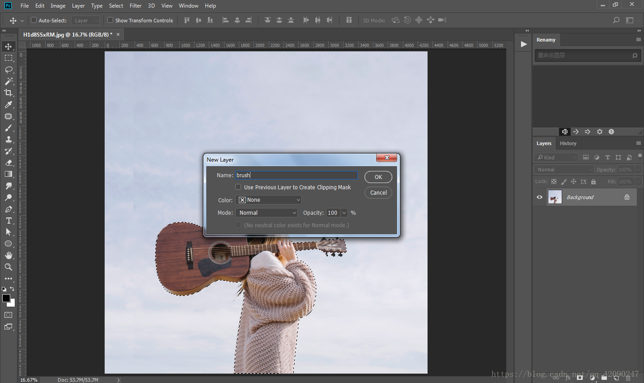Toggle Quick Mask mode
644x383 pixels.
point(8,315)
